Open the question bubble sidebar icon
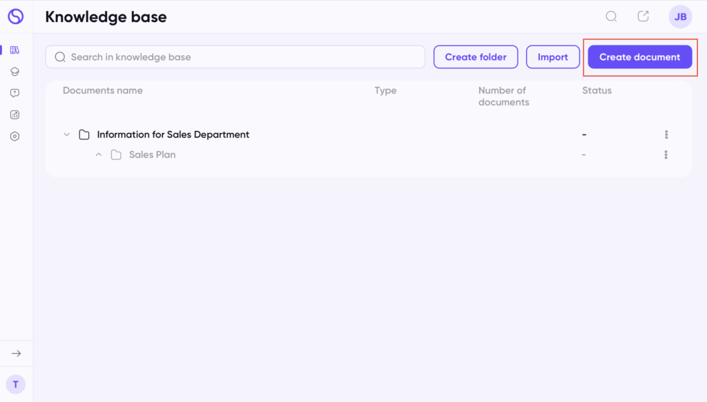 [14, 93]
